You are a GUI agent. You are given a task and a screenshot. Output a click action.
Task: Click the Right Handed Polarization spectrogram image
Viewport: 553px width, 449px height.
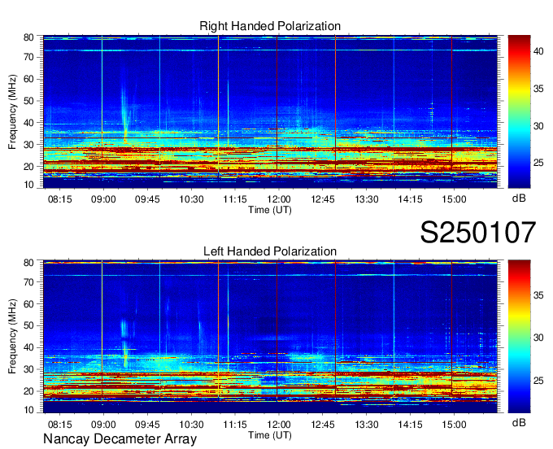point(270,111)
